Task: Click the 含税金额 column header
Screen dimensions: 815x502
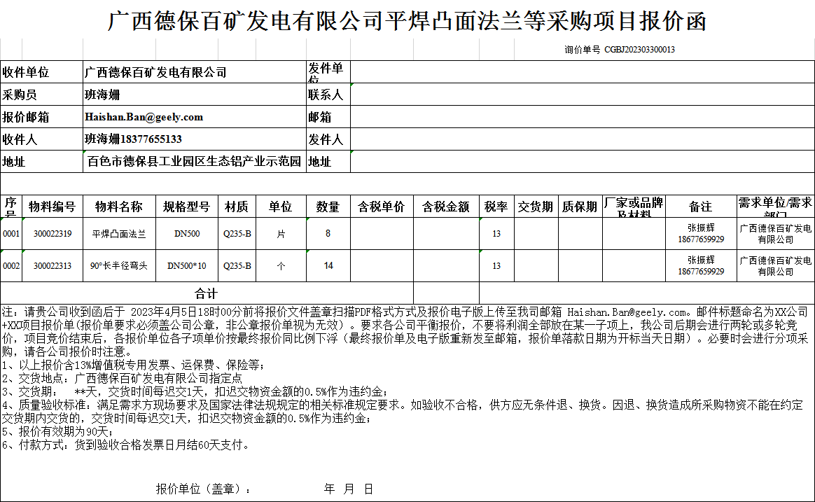Action: click(x=446, y=207)
